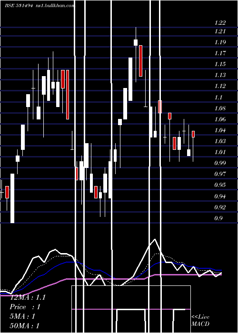Click the 5MA : 1 legend entry
The image size is (238, 333).
22,316
